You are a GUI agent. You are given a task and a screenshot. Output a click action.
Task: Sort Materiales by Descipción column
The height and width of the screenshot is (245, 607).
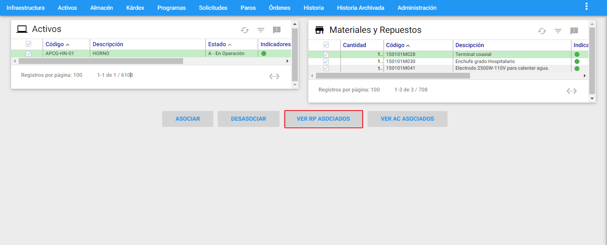470,45
